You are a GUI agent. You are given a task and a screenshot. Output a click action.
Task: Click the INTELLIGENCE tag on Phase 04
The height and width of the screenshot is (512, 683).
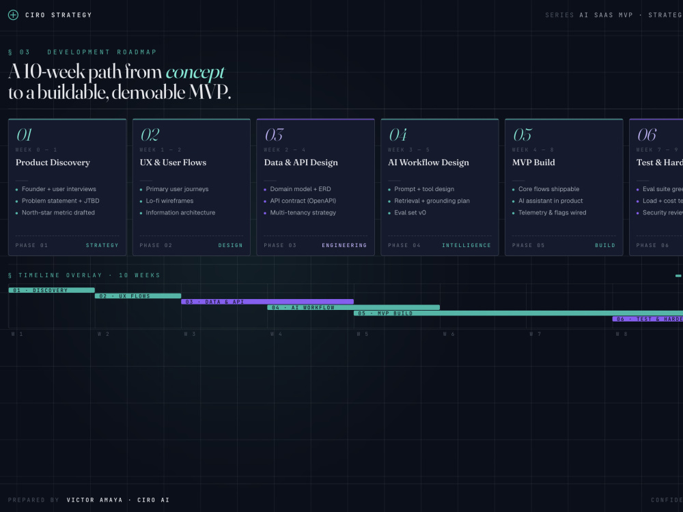tap(466, 246)
